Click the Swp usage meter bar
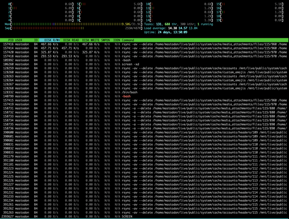Viewport: 289px width, 219px height. click(x=73, y=28)
